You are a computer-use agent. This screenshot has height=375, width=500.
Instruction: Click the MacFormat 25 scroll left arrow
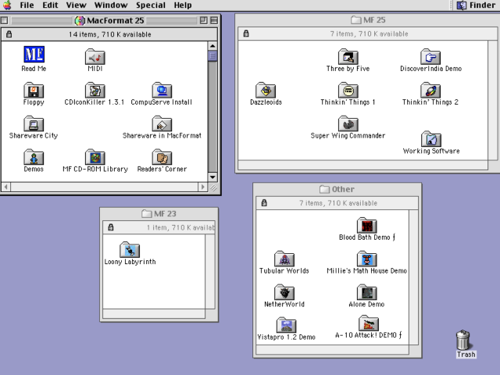coord(6,187)
